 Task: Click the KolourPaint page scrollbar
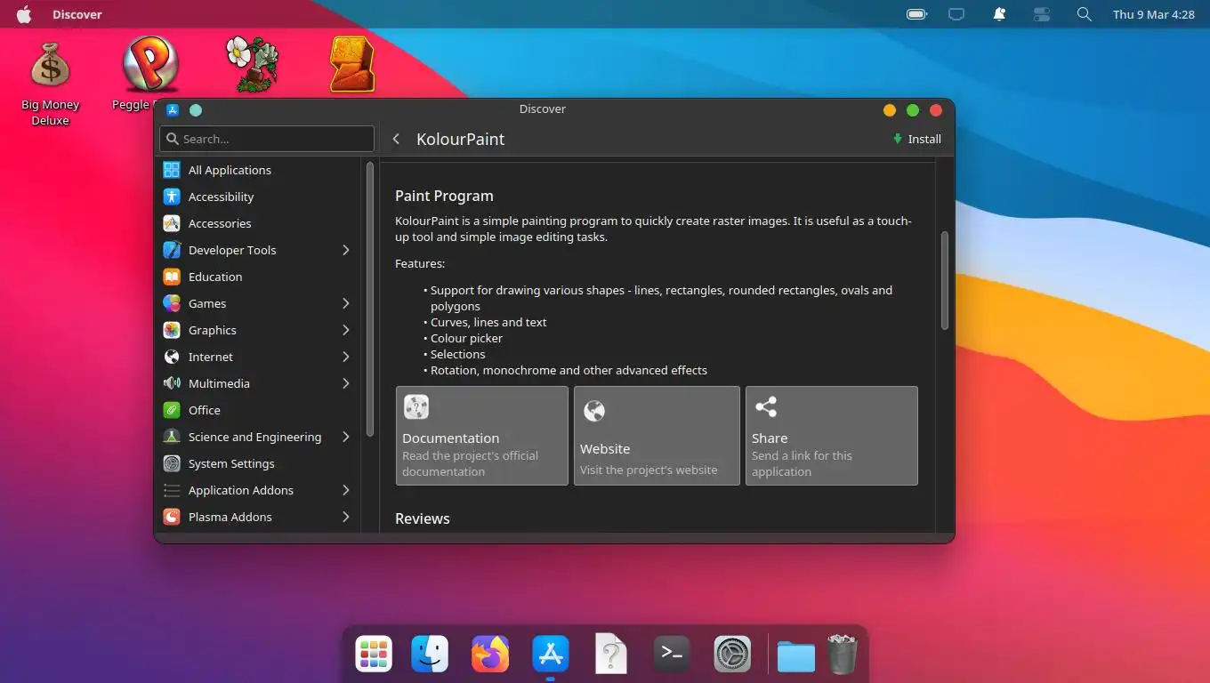(x=945, y=280)
